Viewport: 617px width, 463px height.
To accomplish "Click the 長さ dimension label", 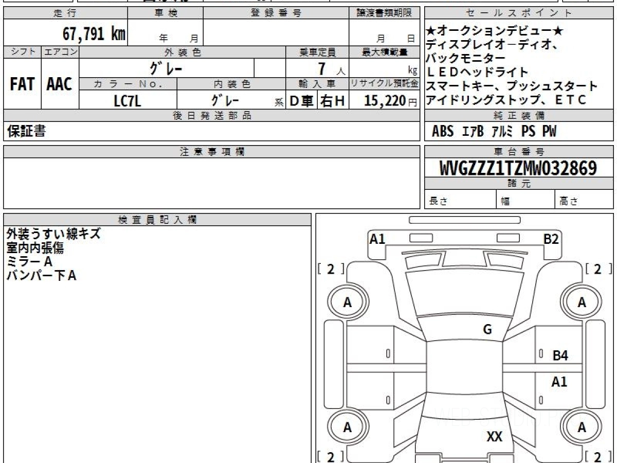I will [438, 202].
